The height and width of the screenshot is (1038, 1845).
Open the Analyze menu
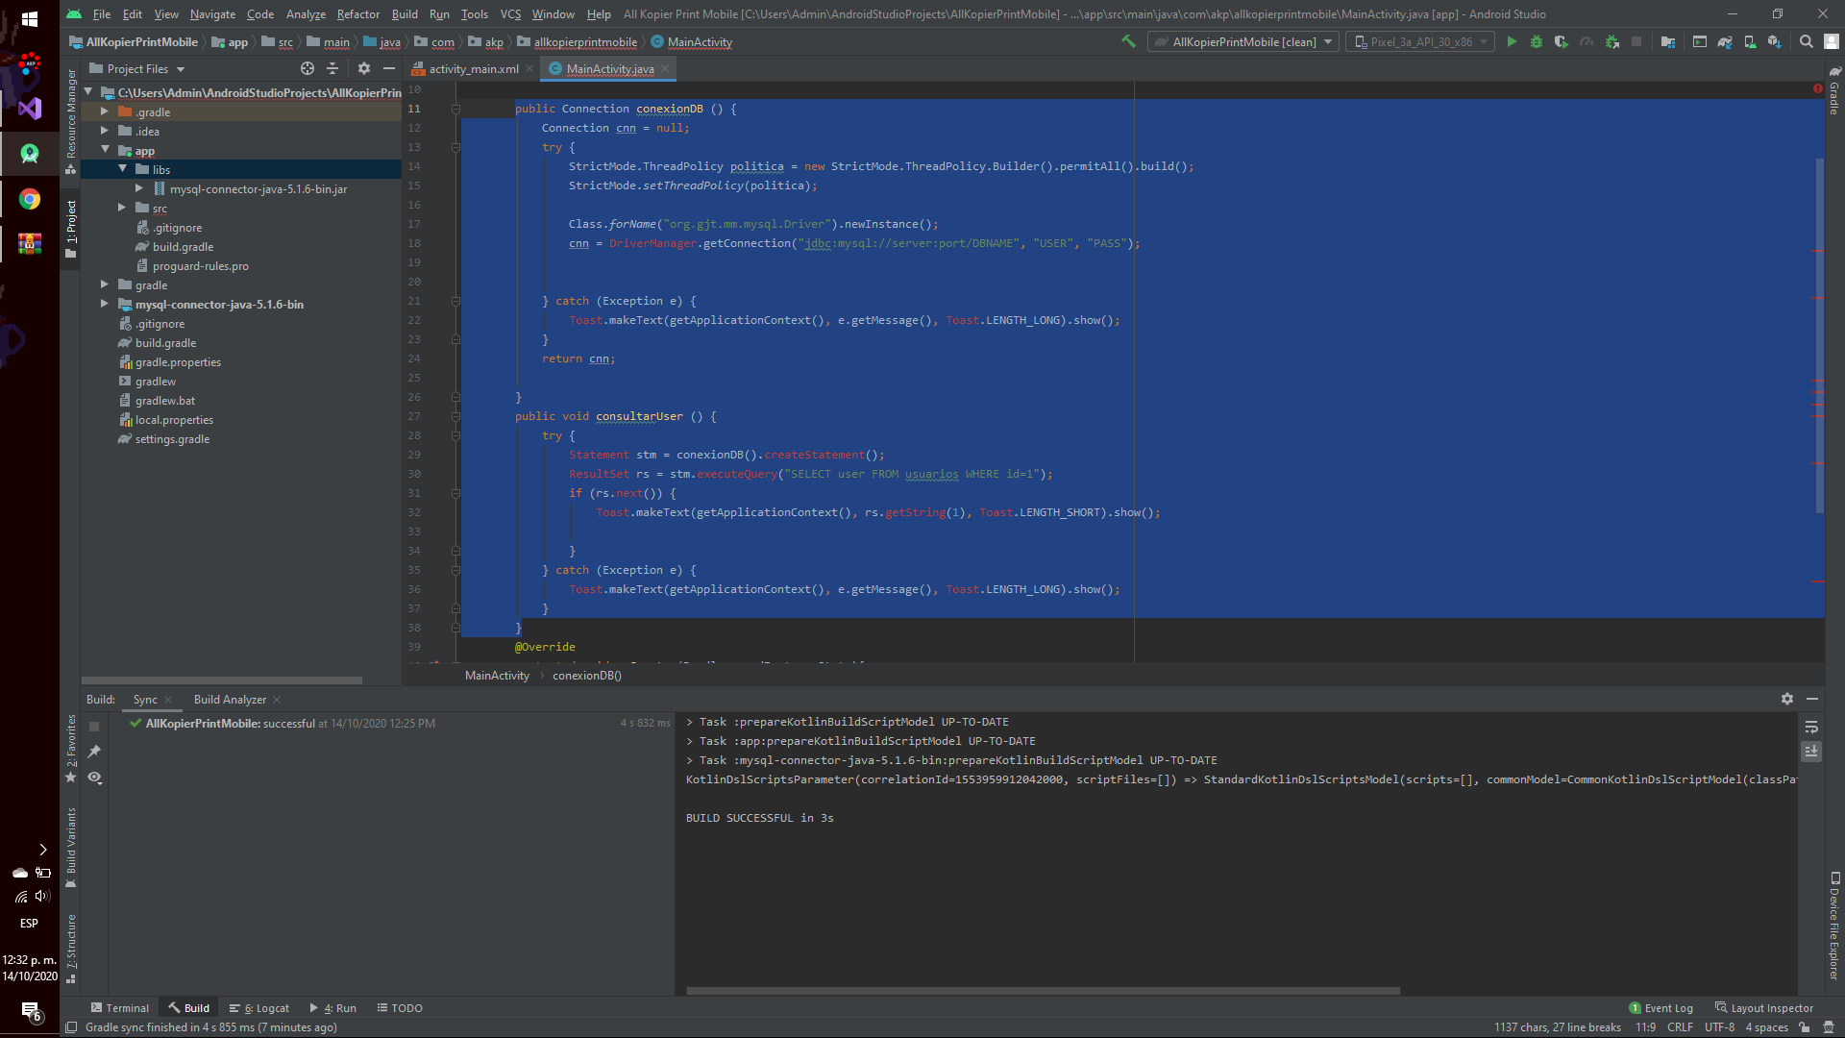point(306,13)
